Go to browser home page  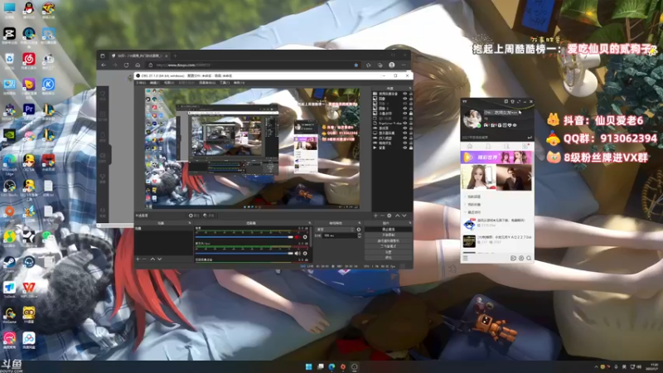[x=138, y=65]
